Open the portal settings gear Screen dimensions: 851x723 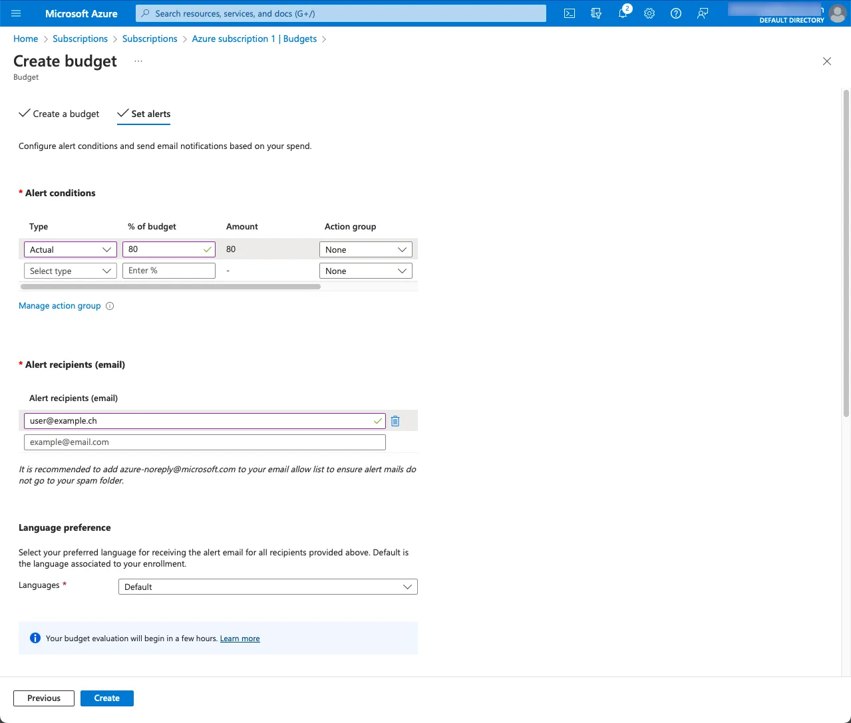pyautogui.click(x=649, y=13)
